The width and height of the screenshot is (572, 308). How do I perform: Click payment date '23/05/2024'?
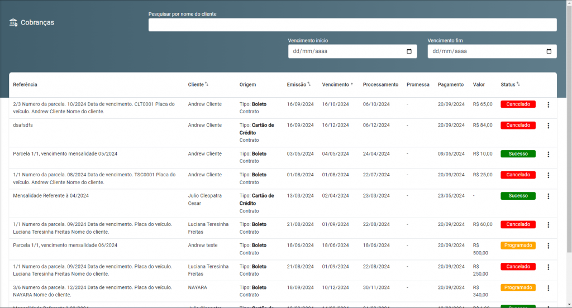coord(451,196)
